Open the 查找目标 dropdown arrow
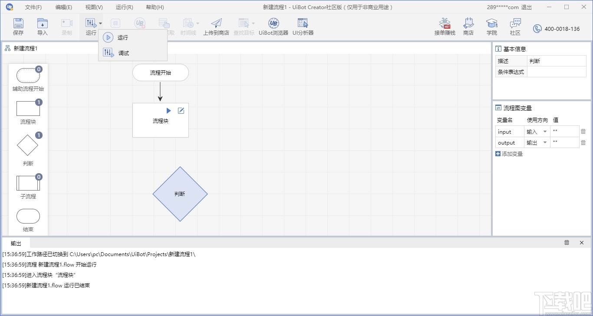Viewport: 593px width, 316px height. pyautogui.click(x=254, y=23)
